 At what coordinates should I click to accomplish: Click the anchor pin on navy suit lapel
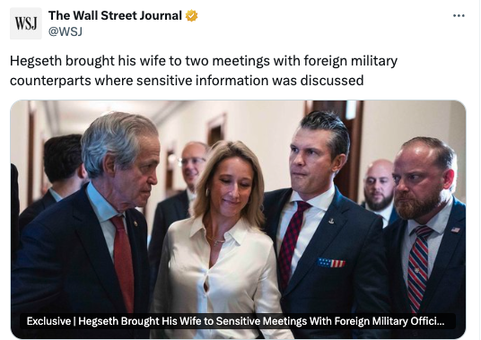click(x=331, y=220)
